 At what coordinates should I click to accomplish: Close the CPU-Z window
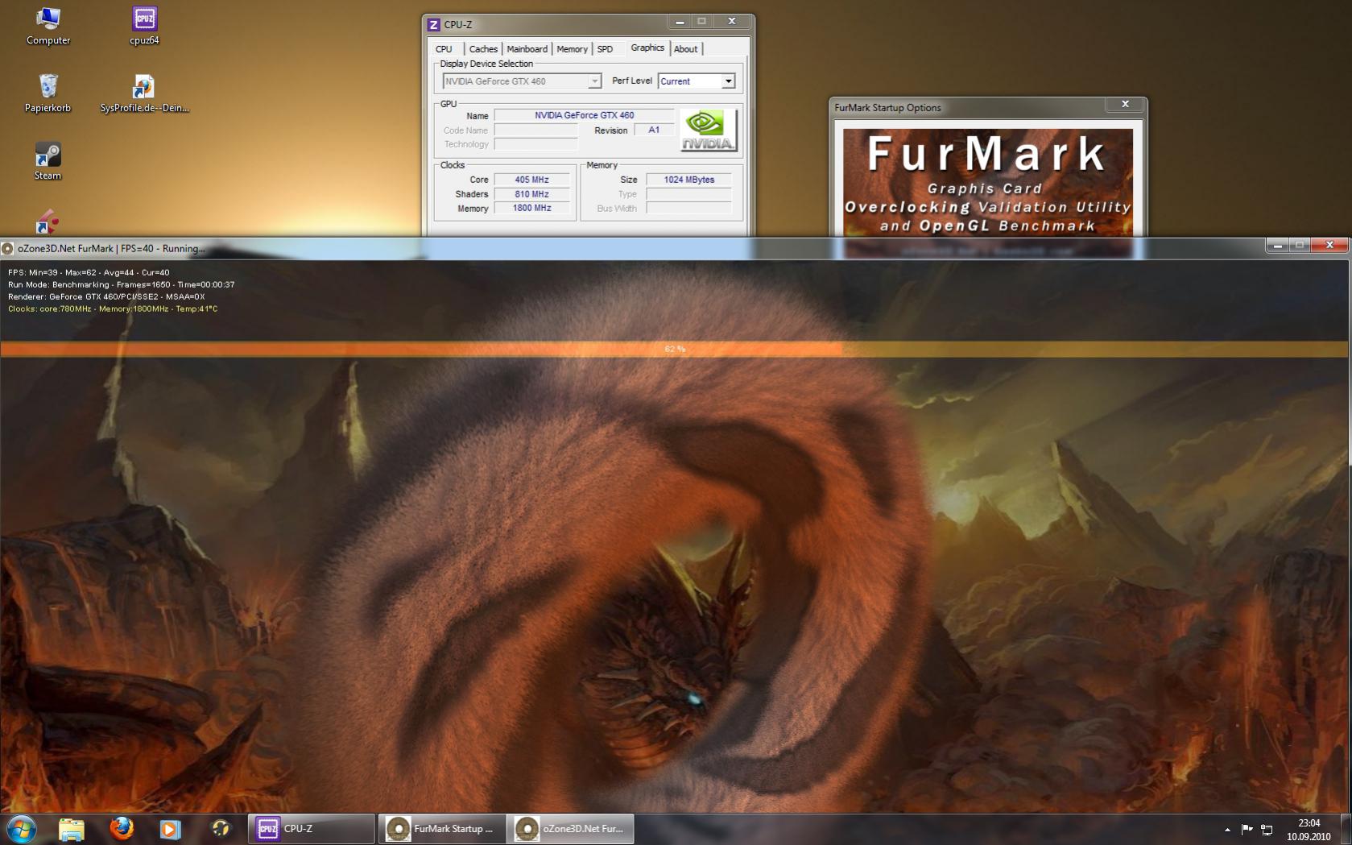732,22
